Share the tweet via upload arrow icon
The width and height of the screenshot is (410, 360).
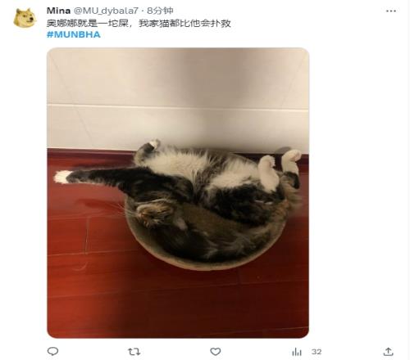tap(388, 352)
